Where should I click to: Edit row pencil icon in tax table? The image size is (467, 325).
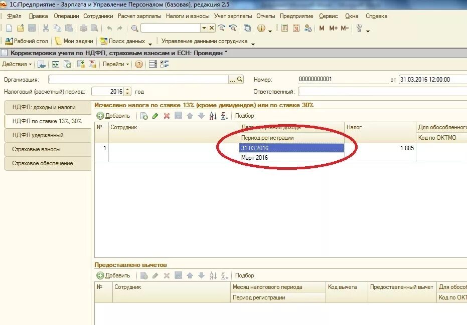click(x=155, y=116)
